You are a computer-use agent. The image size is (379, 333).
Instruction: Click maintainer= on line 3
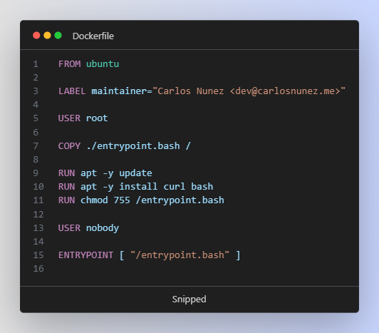pos(122,91)
